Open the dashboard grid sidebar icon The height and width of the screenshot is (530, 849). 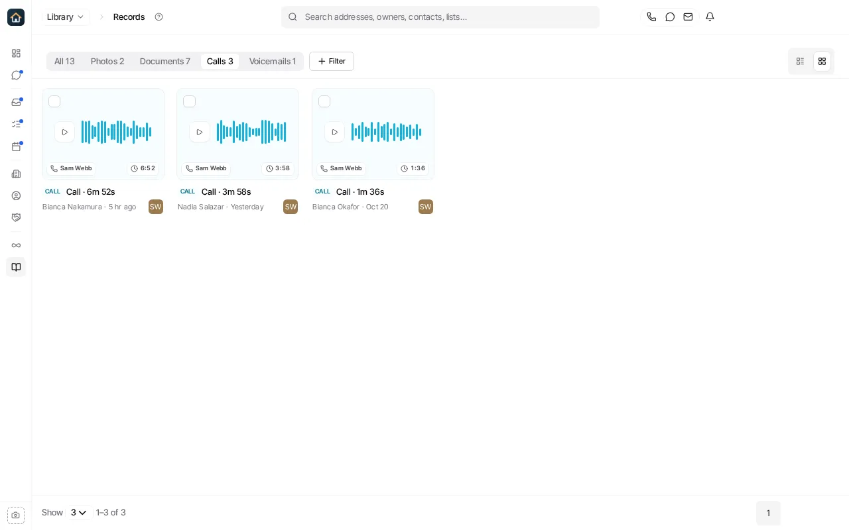pos(16,53)
